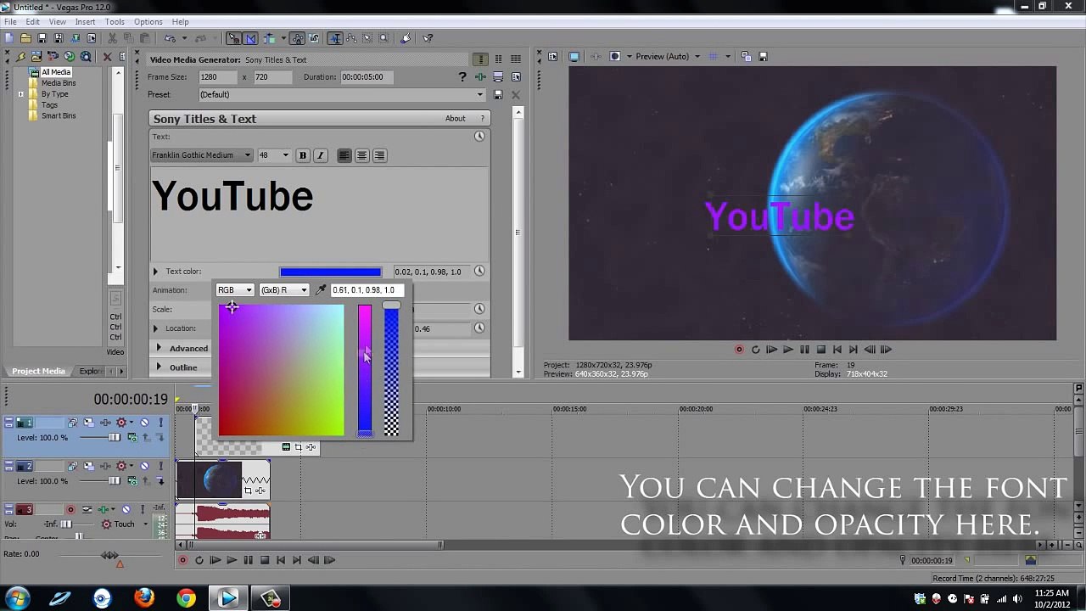Open the Help menu
This screenshot has width=1086, height=611.
181,22
